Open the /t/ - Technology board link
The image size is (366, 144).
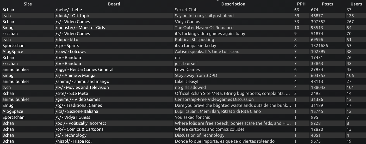coord(71,135)
